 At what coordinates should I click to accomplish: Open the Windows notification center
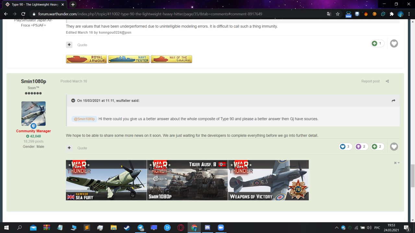(x=406, y=227)
